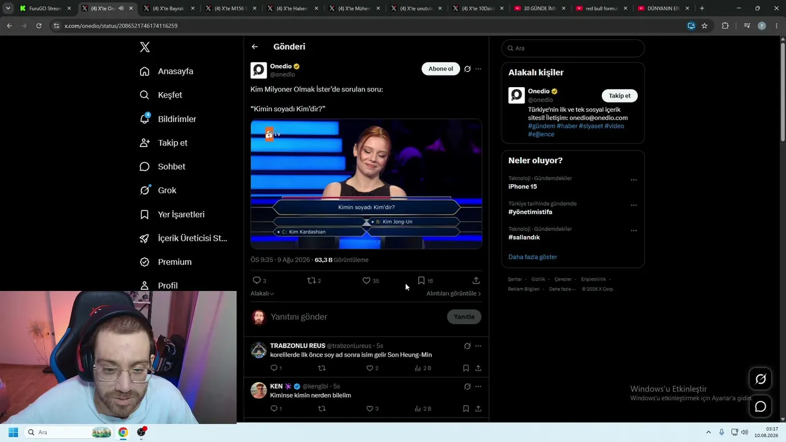Click Daha fazla göster under trends
The height and width of the screenshot is (442, 786).
coord(532,257)
